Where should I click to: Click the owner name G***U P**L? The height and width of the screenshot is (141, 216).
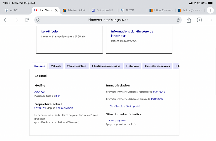coord(40,108)
